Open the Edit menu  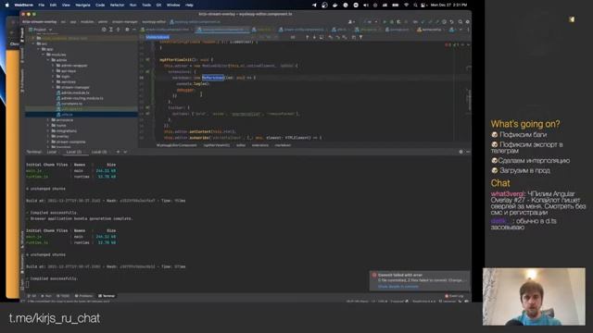[x=53, y=6]
